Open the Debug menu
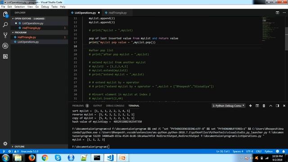This screenshot has width=288, height=162. point(45,7)
